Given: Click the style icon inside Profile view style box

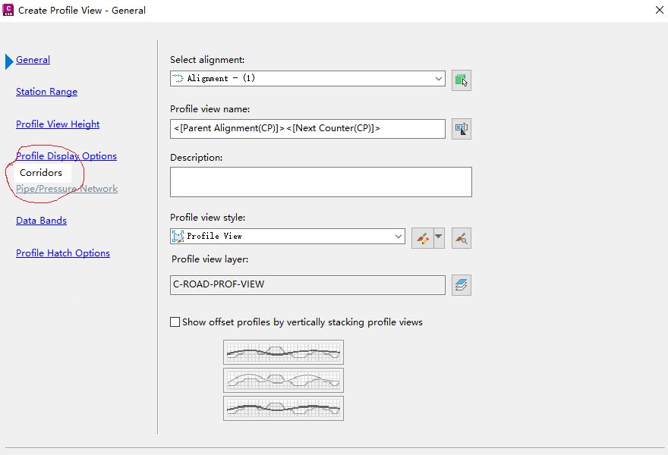Looking at the screenshot, I should tap(178, 236).
